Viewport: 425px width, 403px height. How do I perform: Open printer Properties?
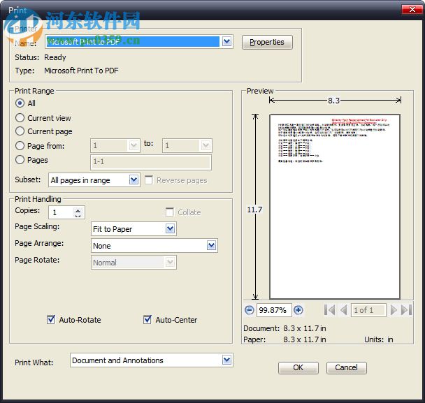click(x=267, y=43)
